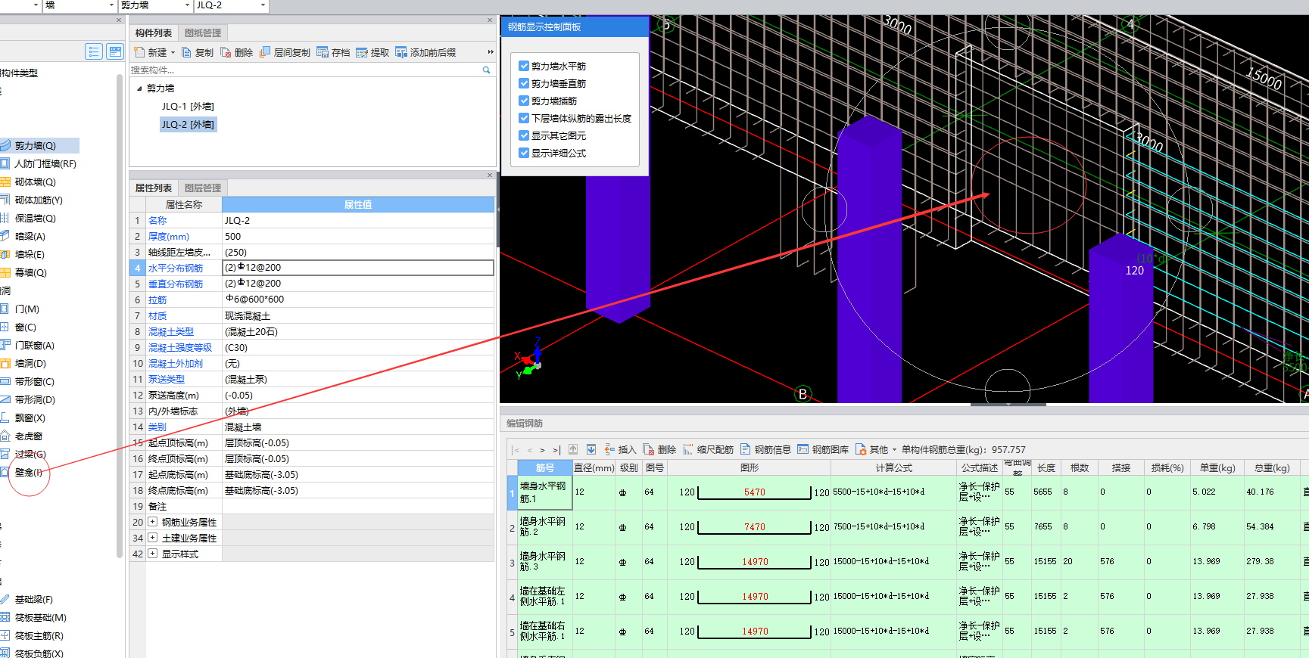
Task: Click the 存档 (archive) icon
Action: click(323, 52)
